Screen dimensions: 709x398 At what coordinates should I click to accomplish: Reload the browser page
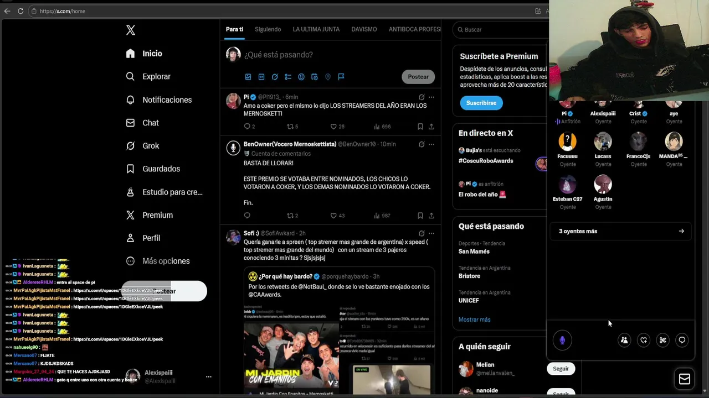(x=20, y=11)
